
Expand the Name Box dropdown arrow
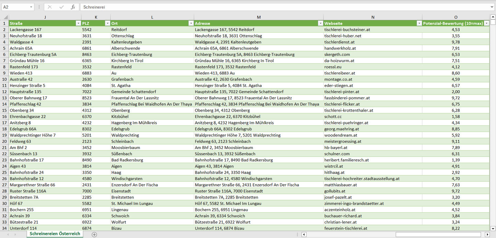(x=31, y=7)
